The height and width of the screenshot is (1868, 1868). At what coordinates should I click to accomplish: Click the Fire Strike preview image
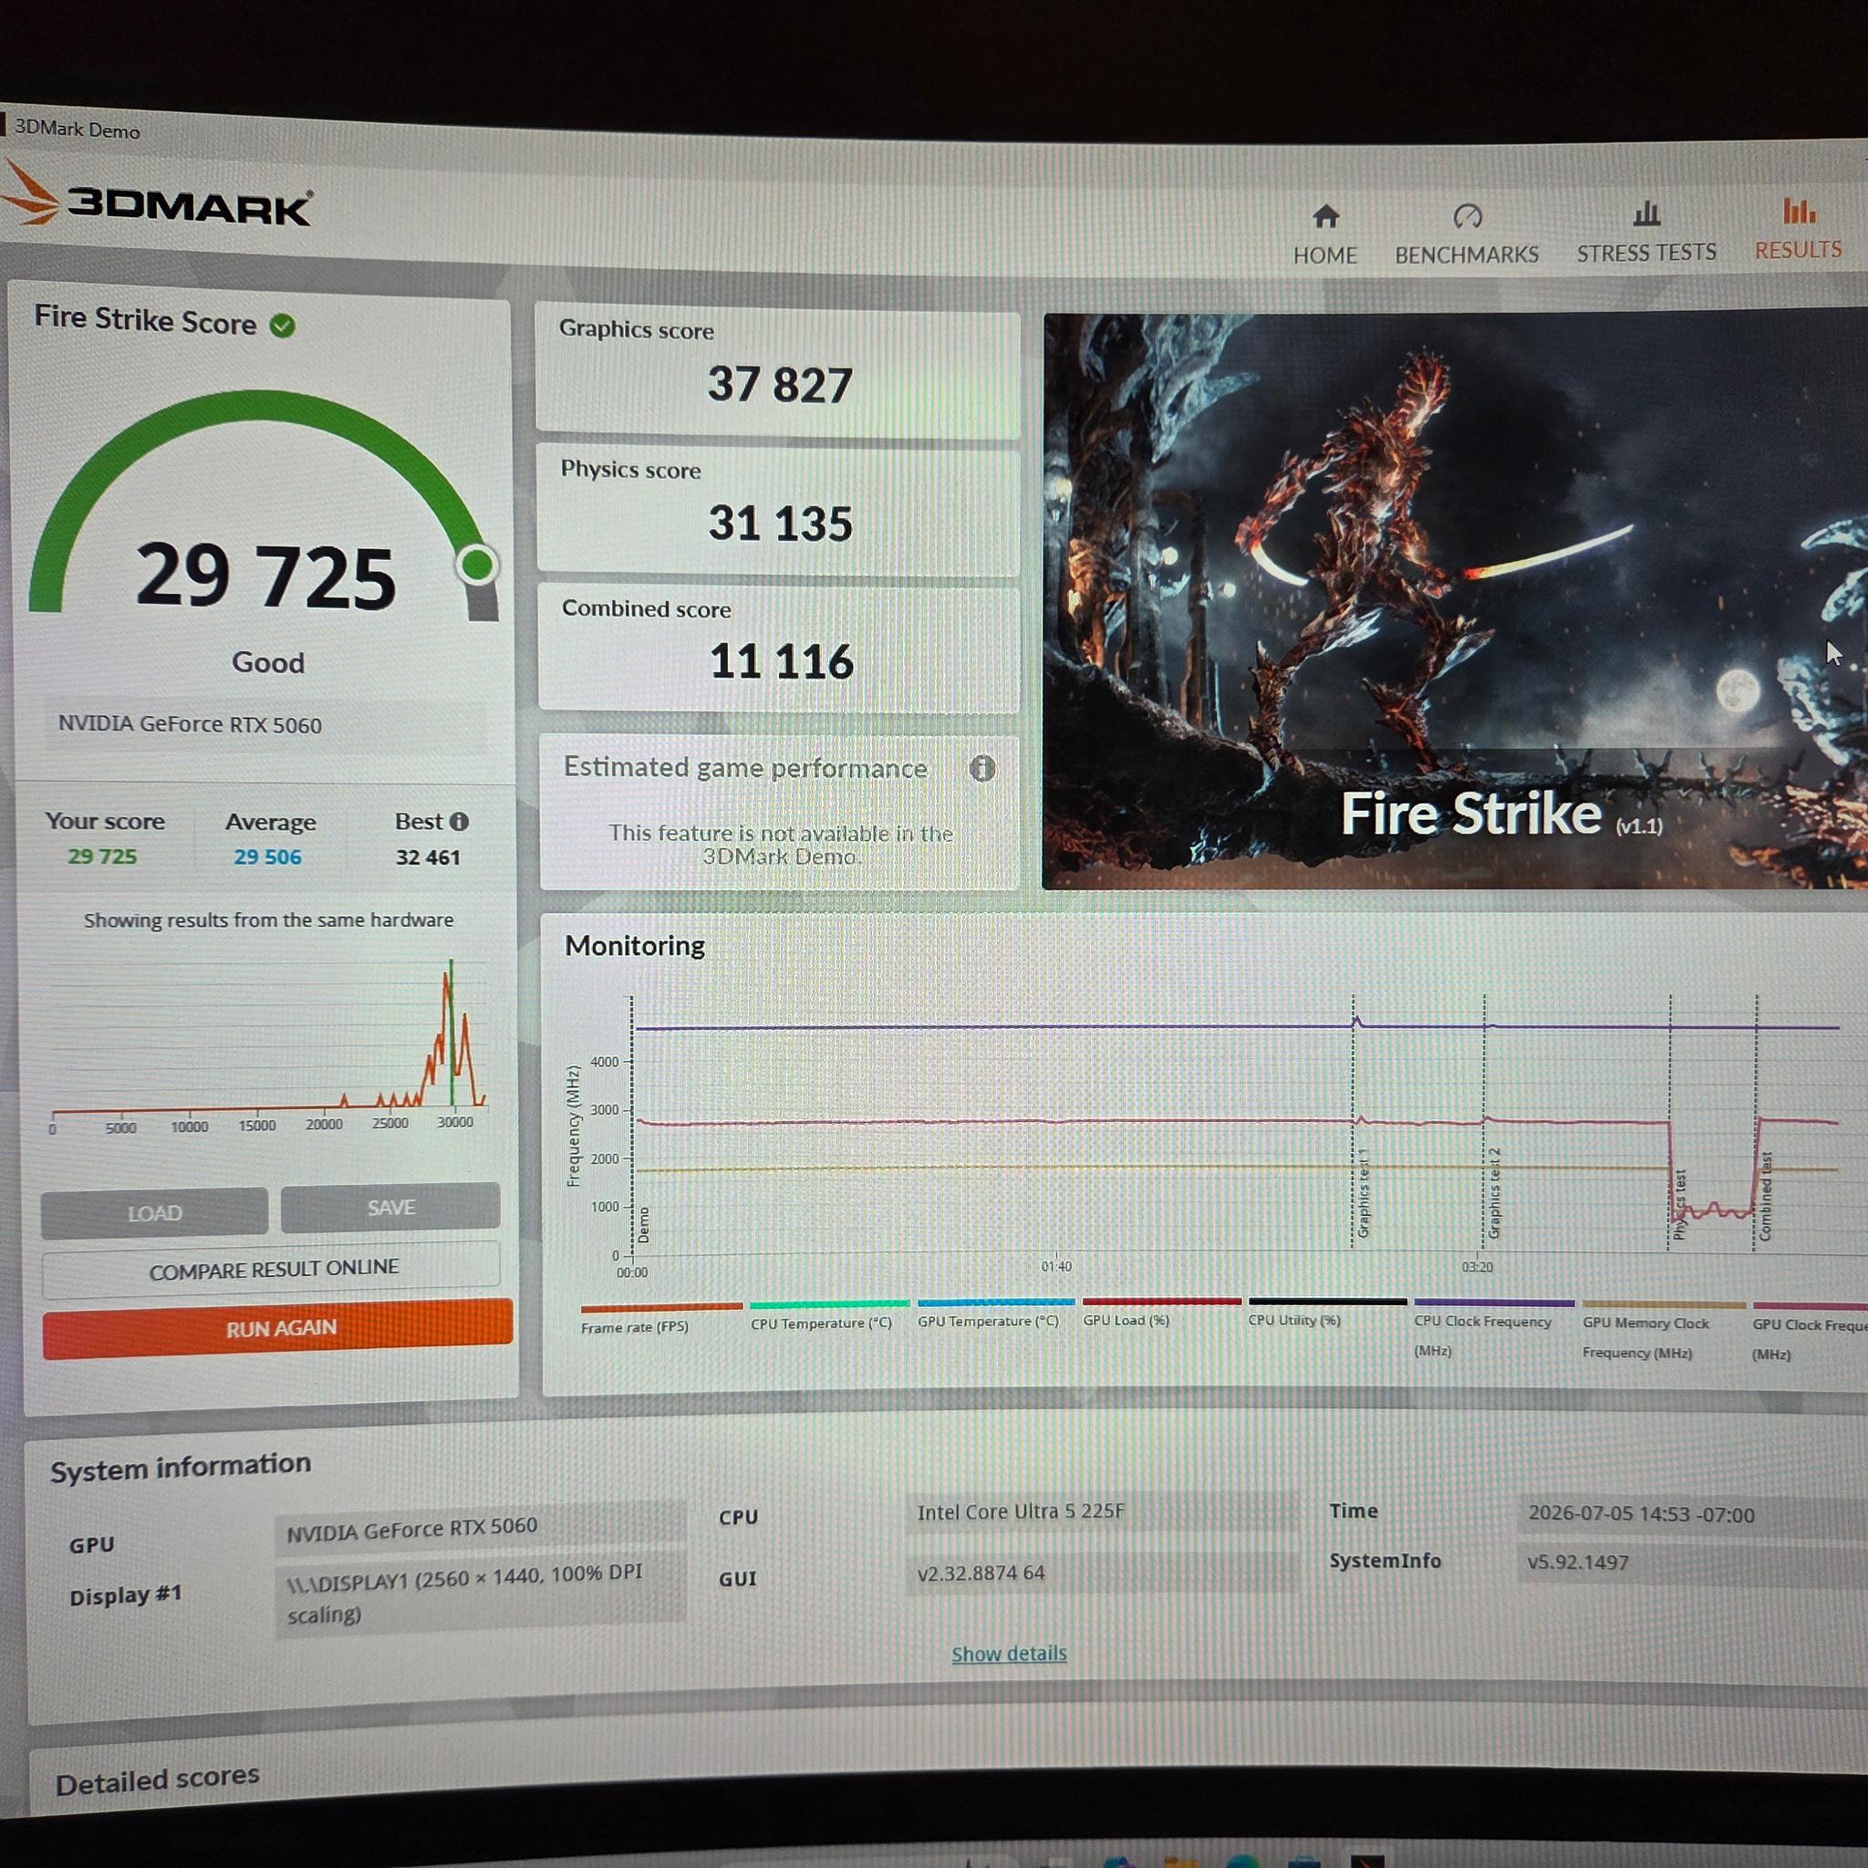pyautogui.click(x=1455, y=601)
